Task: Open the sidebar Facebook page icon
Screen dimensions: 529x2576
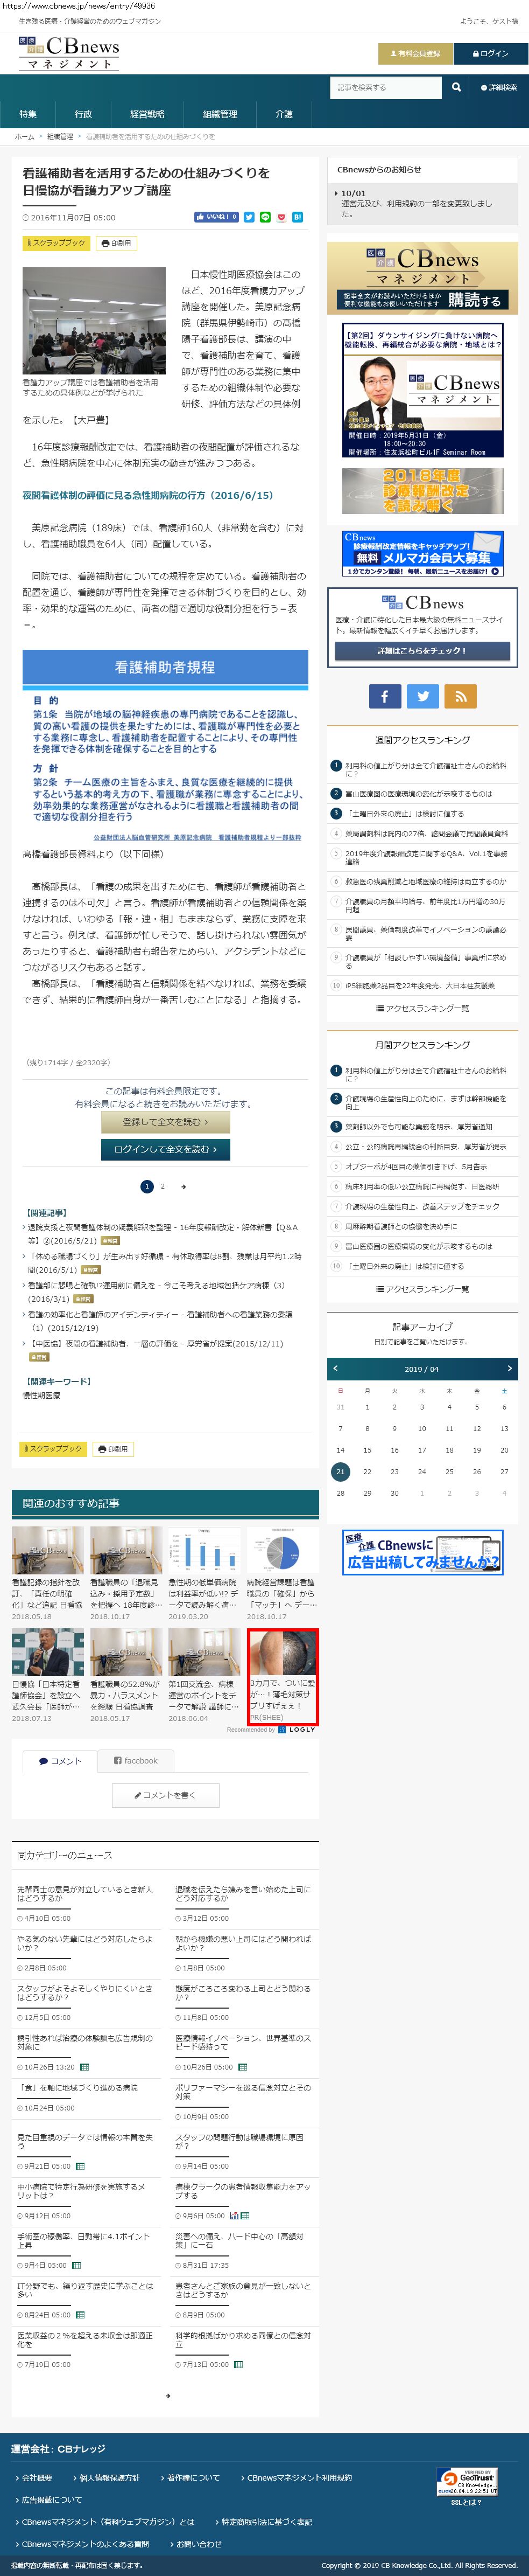Action: pyautogui.click(x=384, y=696)
